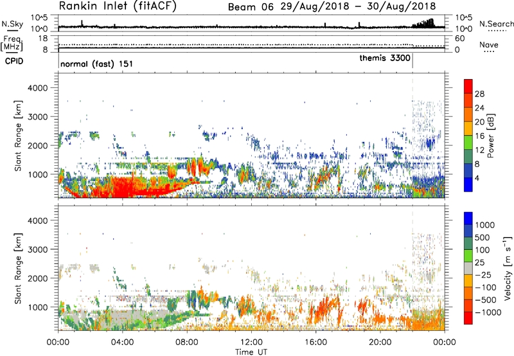Select the "Beam 06" label in header

(x=251, y=7)
